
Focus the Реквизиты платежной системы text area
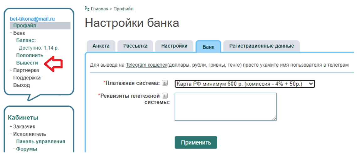point(225,107)
